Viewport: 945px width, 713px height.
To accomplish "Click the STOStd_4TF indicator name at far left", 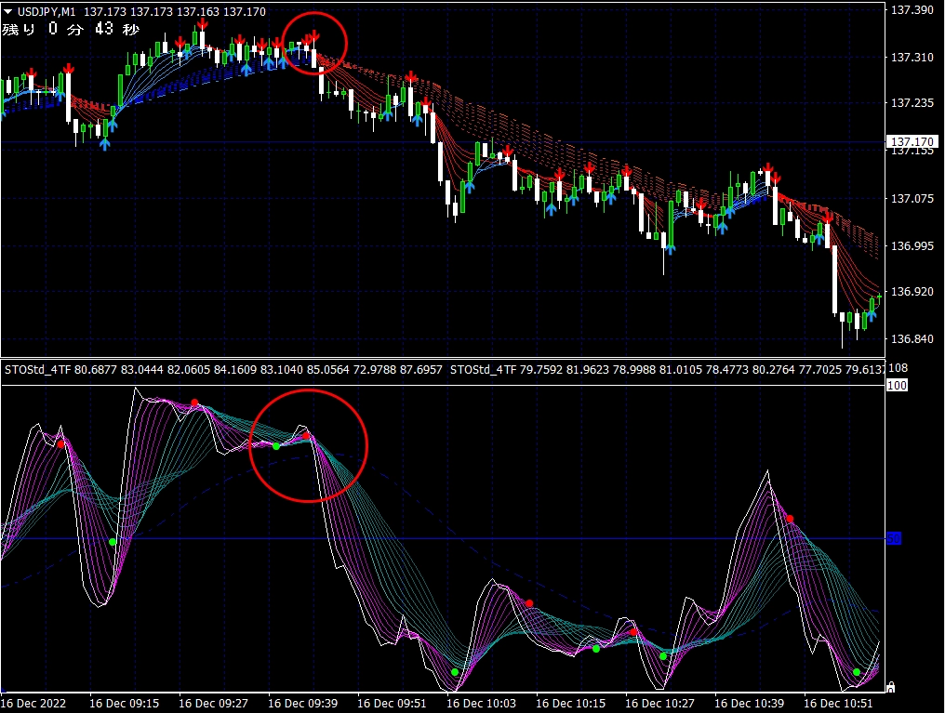I will pyautogui.click(x=37, y=371).
